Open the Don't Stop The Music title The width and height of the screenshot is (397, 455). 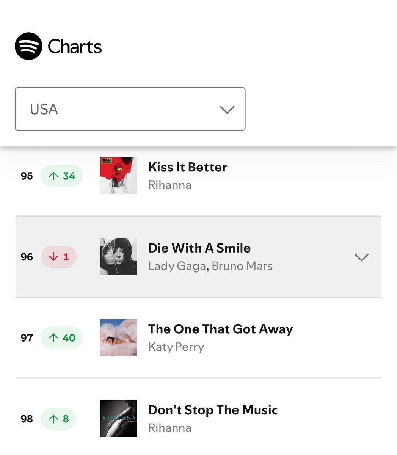[x=213, y=410]
